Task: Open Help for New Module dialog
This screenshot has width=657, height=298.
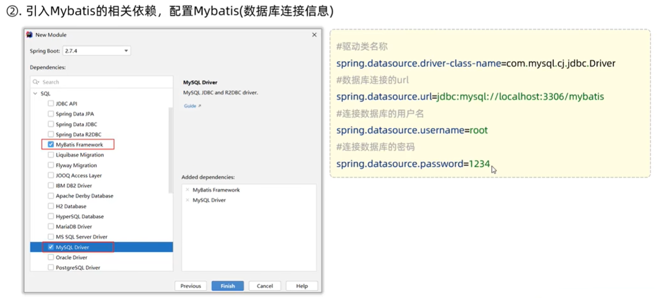Action: (302, 286)
